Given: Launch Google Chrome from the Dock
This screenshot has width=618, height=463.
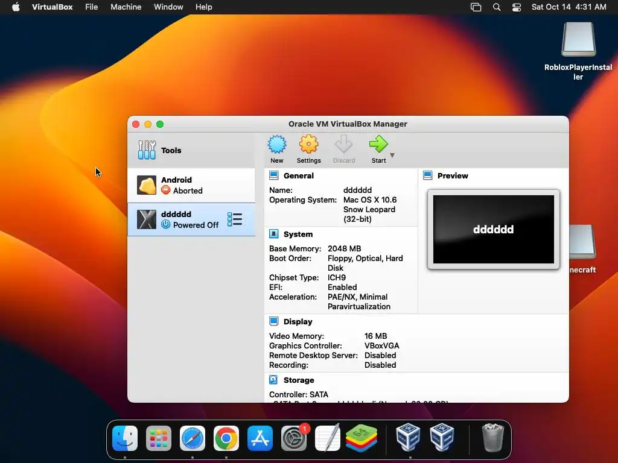Looking at the screenshot, I should point(226,438).
